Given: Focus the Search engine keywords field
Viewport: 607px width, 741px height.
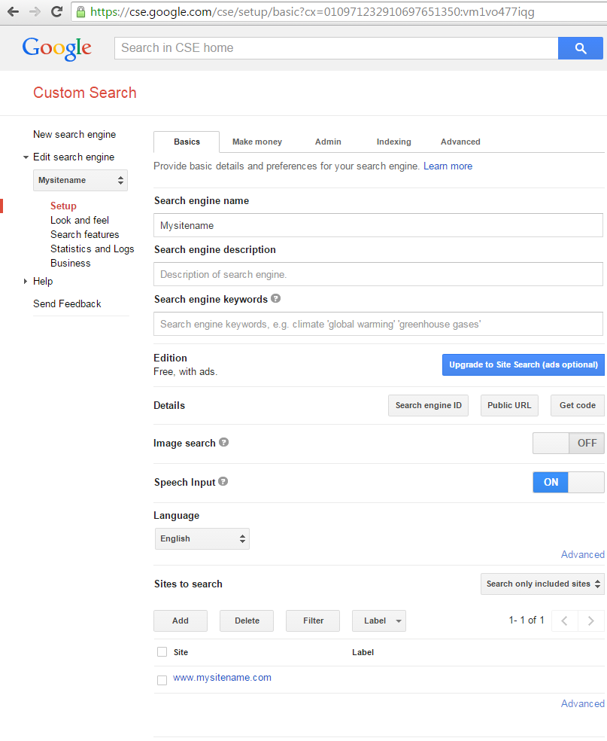Looking at the screenshot, I should [378, 324].
